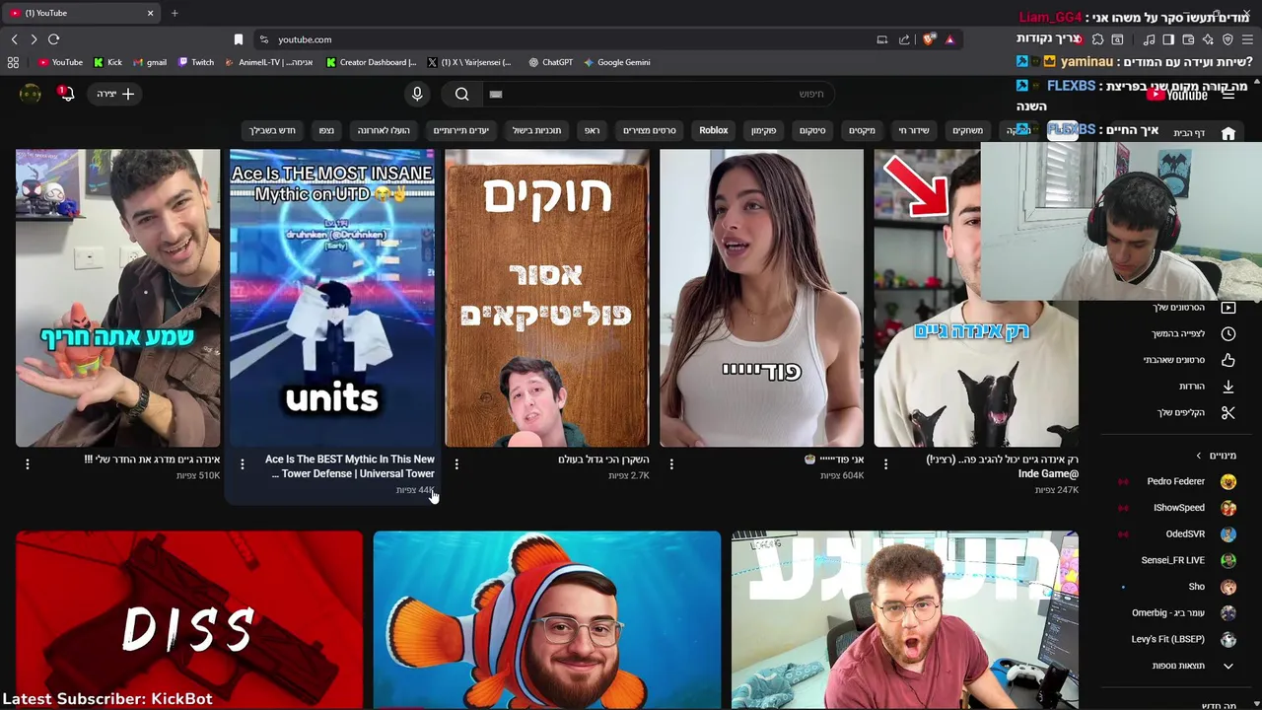
Task: Click the search magnifier button
Action: [462, 94]
